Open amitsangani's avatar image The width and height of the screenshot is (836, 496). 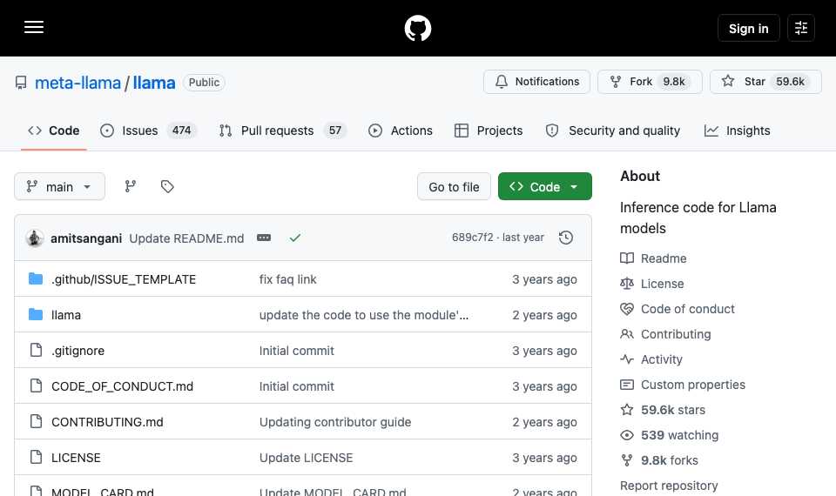(35, 238)
